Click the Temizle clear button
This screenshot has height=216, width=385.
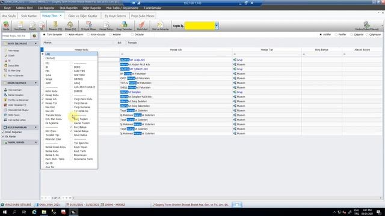point(132,43)
